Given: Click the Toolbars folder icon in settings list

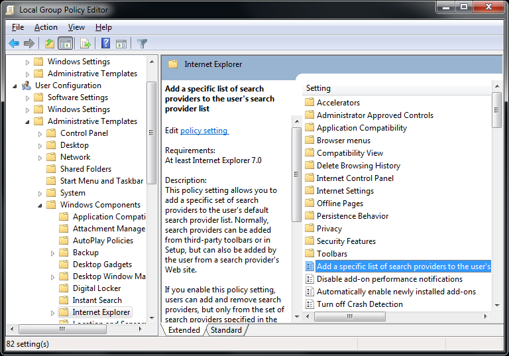Looking at the screenshot, I should tap(310, 253).
